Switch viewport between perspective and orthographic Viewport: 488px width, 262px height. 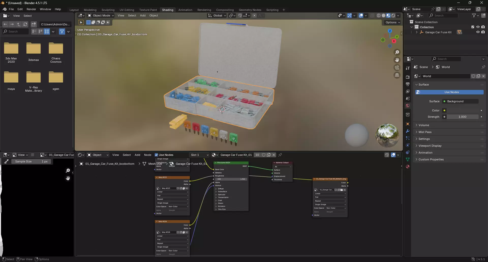397,75
